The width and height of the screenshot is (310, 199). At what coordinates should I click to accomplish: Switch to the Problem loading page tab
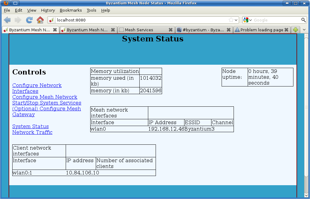click(262, 30)
